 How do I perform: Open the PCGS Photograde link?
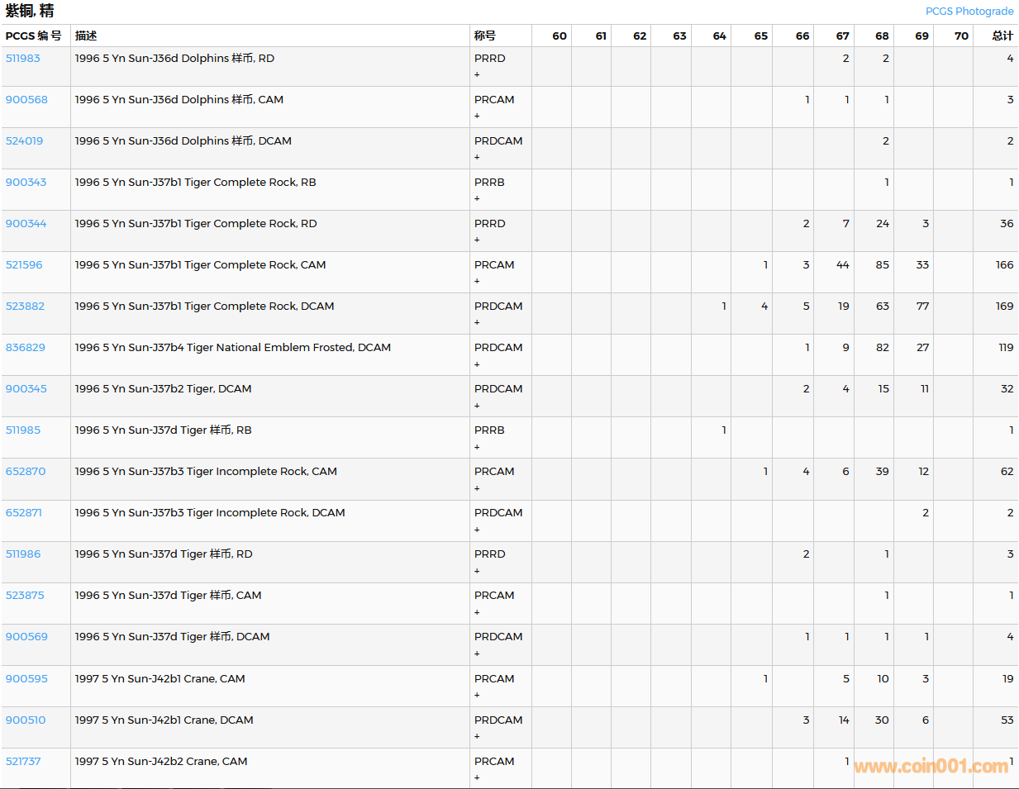(x=969, y=12)
